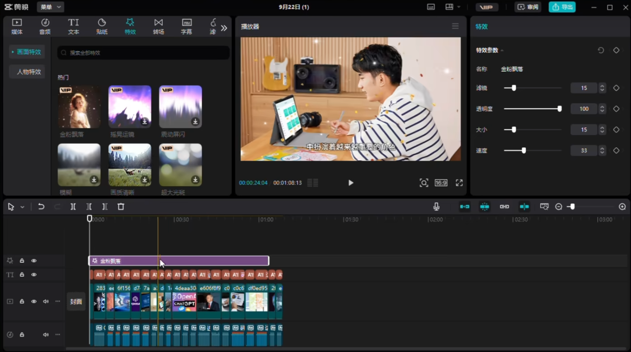
Task: Hide the effect track using eye icon
Action: tap(34, 261)
